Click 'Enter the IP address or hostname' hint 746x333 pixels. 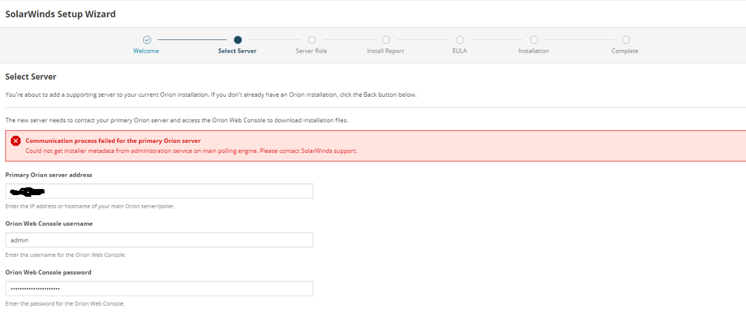click(90, 206)
